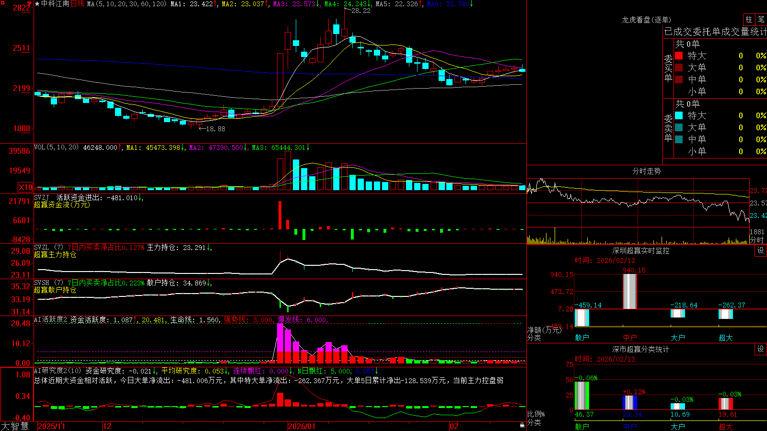Click the 爆发线: 6.000 label
The width and height of the screenshot is (767, 431).
tap(302, 320)
